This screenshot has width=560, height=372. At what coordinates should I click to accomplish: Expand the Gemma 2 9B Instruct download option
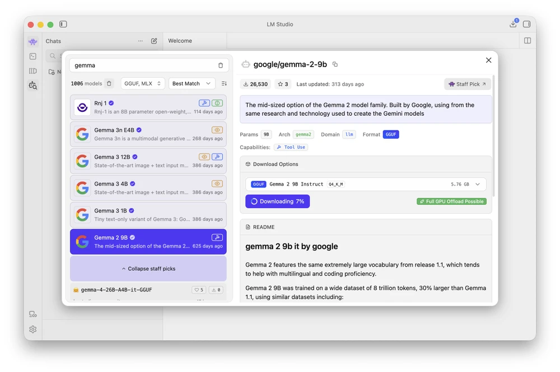point(478,184)
